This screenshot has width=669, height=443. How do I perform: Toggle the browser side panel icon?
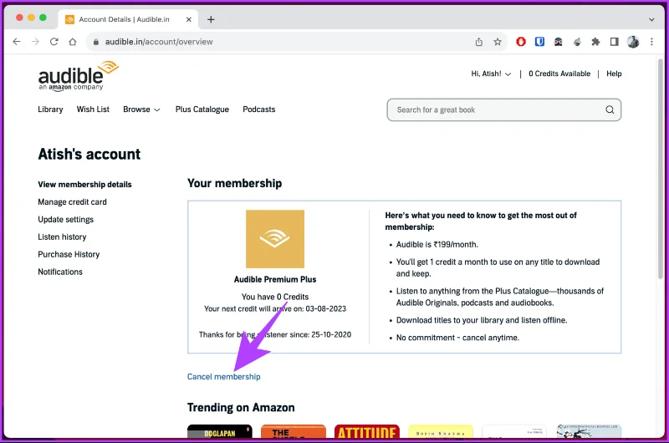click(615, 42)
